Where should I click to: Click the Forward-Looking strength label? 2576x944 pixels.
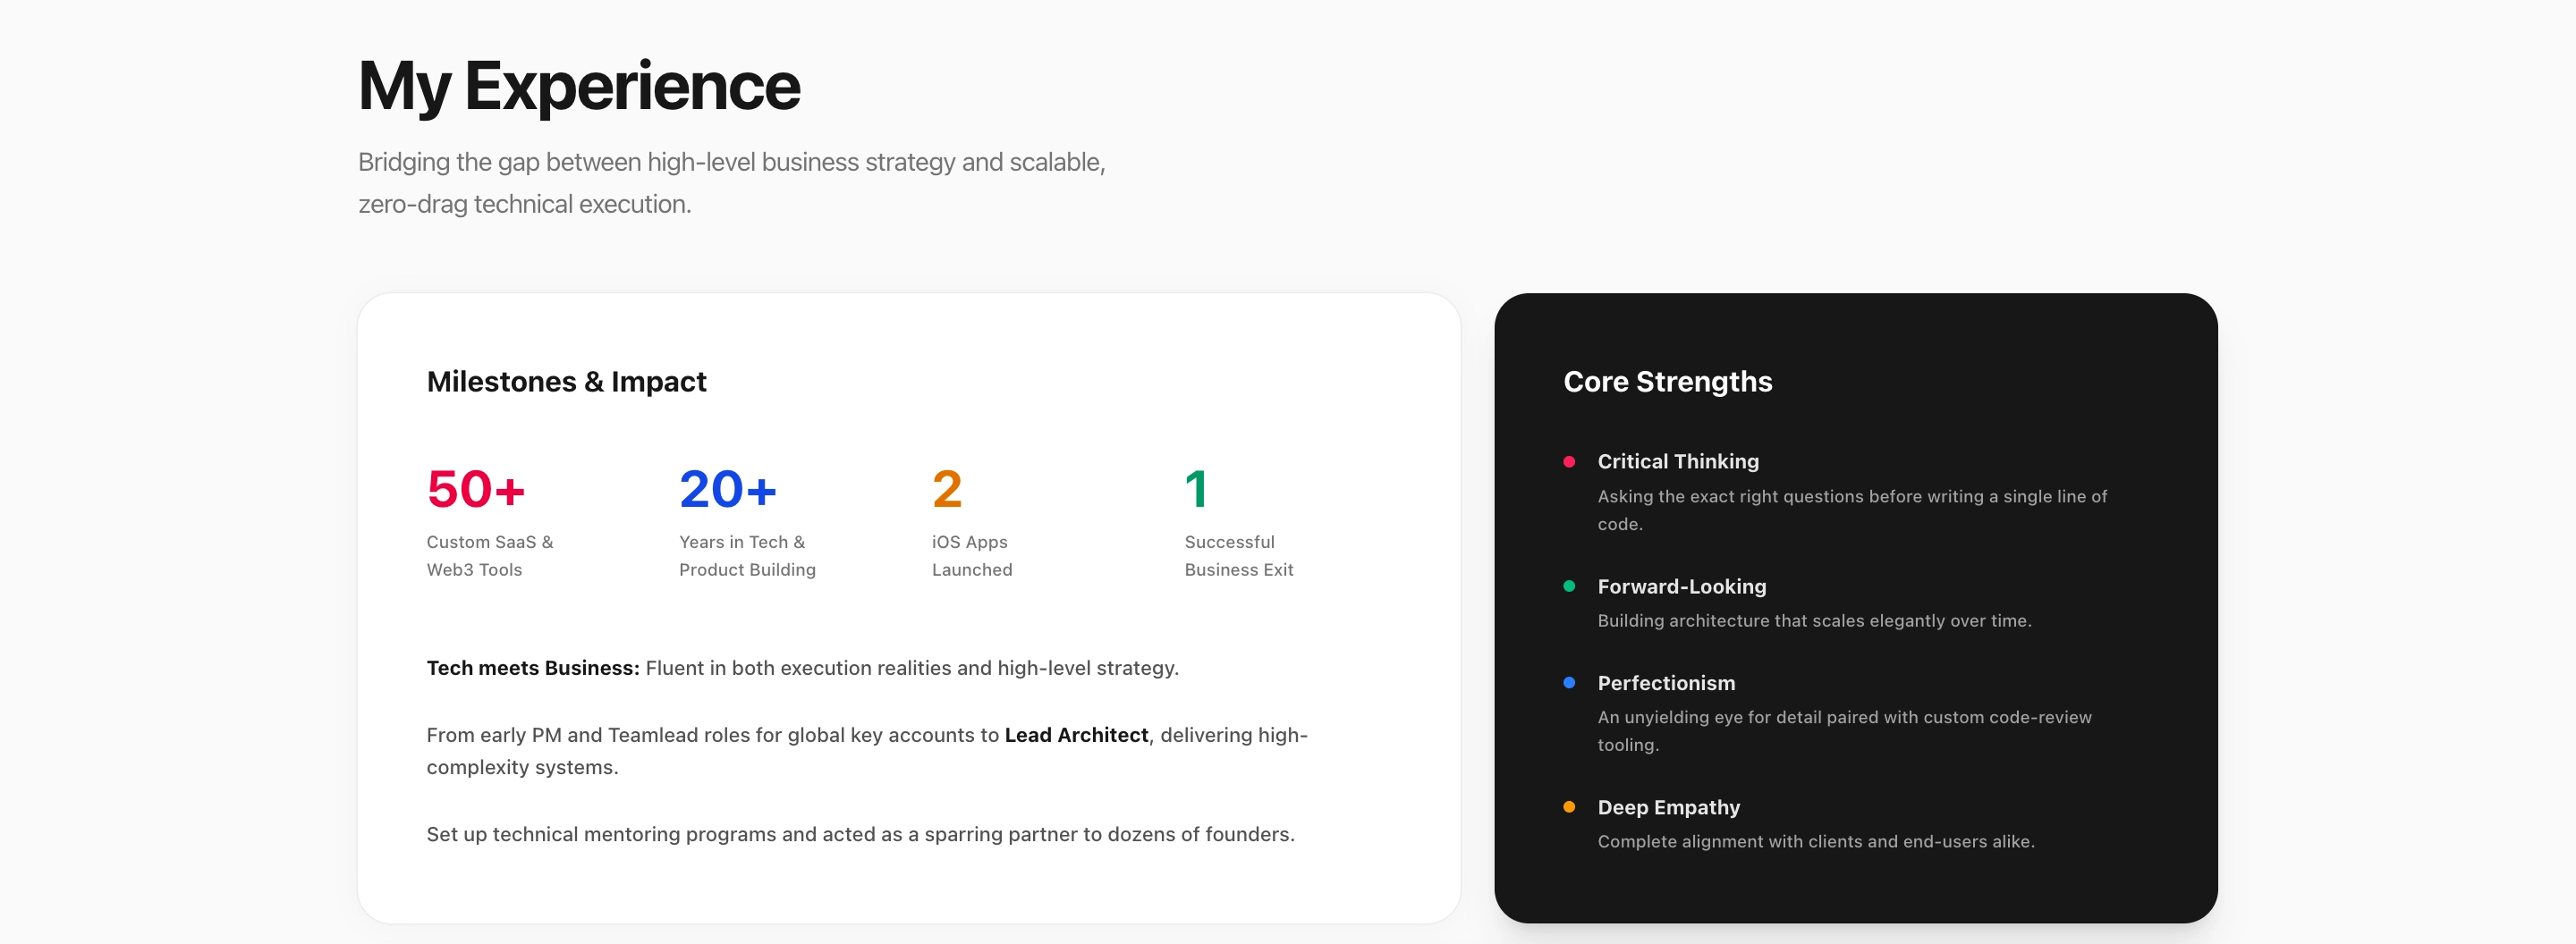pos(1682,586)
